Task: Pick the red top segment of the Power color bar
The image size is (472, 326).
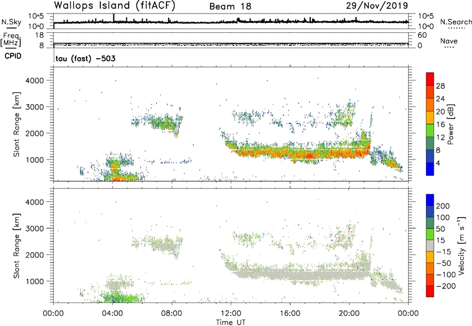Action: (430, 79)
